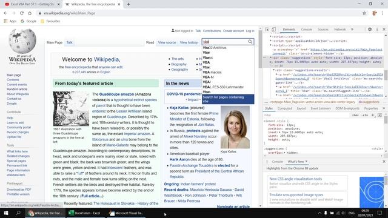This screenshot has height=218, width=388.
Task: Choose the VBA FES-530 Lehrmeister suggestion
Action: click(228, 87)
